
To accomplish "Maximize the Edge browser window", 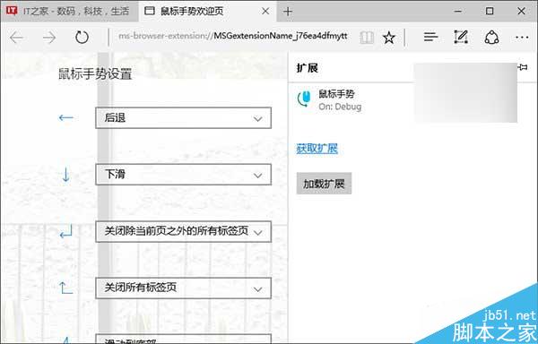I will click(x=490, y=11).
